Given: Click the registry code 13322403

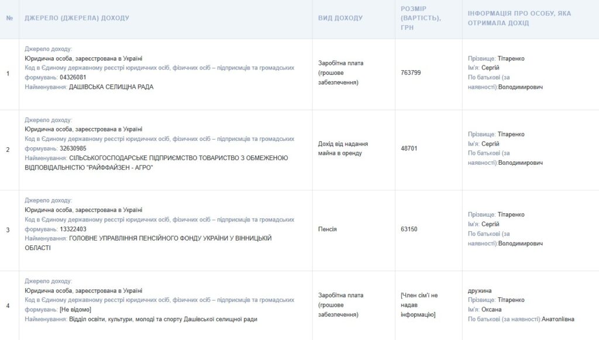Looking at the screenshot, I should click(73, 229).
